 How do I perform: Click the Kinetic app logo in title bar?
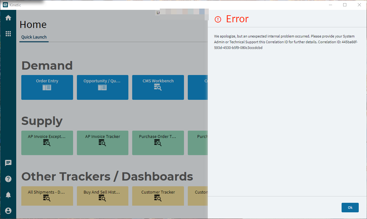(5, 5)
